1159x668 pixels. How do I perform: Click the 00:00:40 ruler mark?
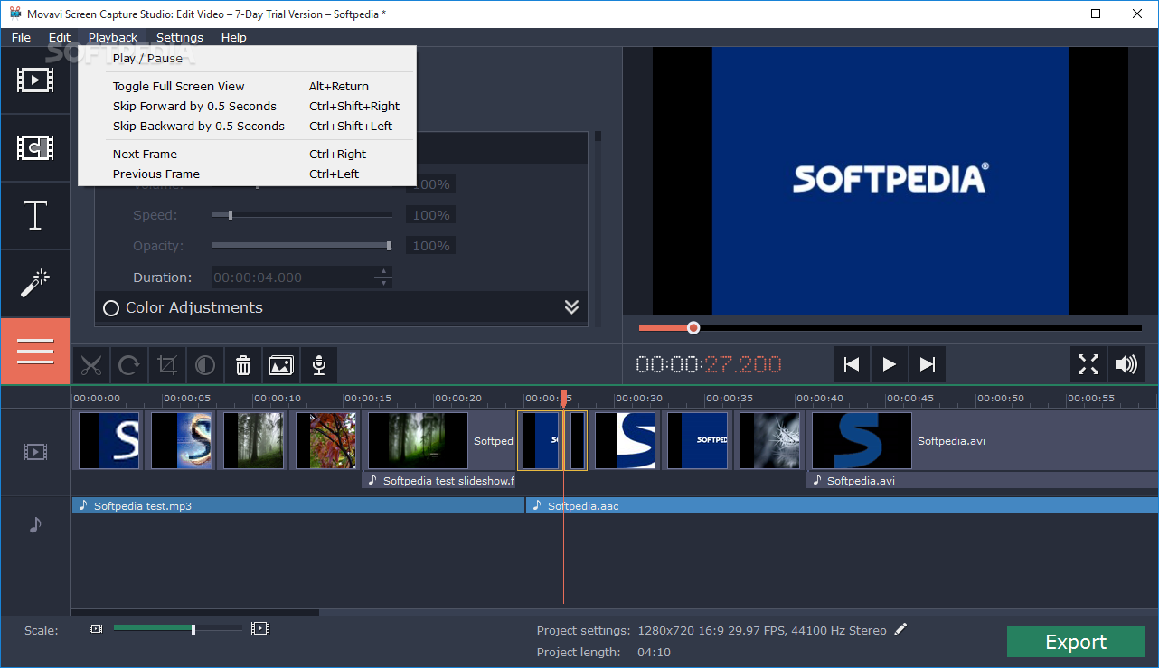819,398
